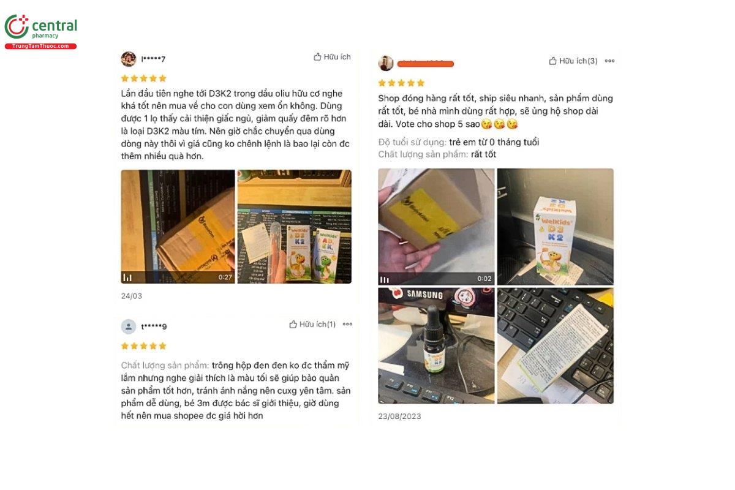Open avatar of reviewer with redacted name
The image size is (735, 490).
tap(385, 63)
